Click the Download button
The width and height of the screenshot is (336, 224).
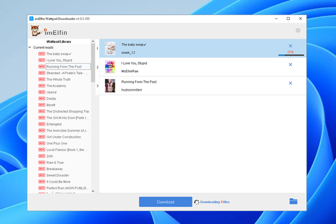click(165, 202)
